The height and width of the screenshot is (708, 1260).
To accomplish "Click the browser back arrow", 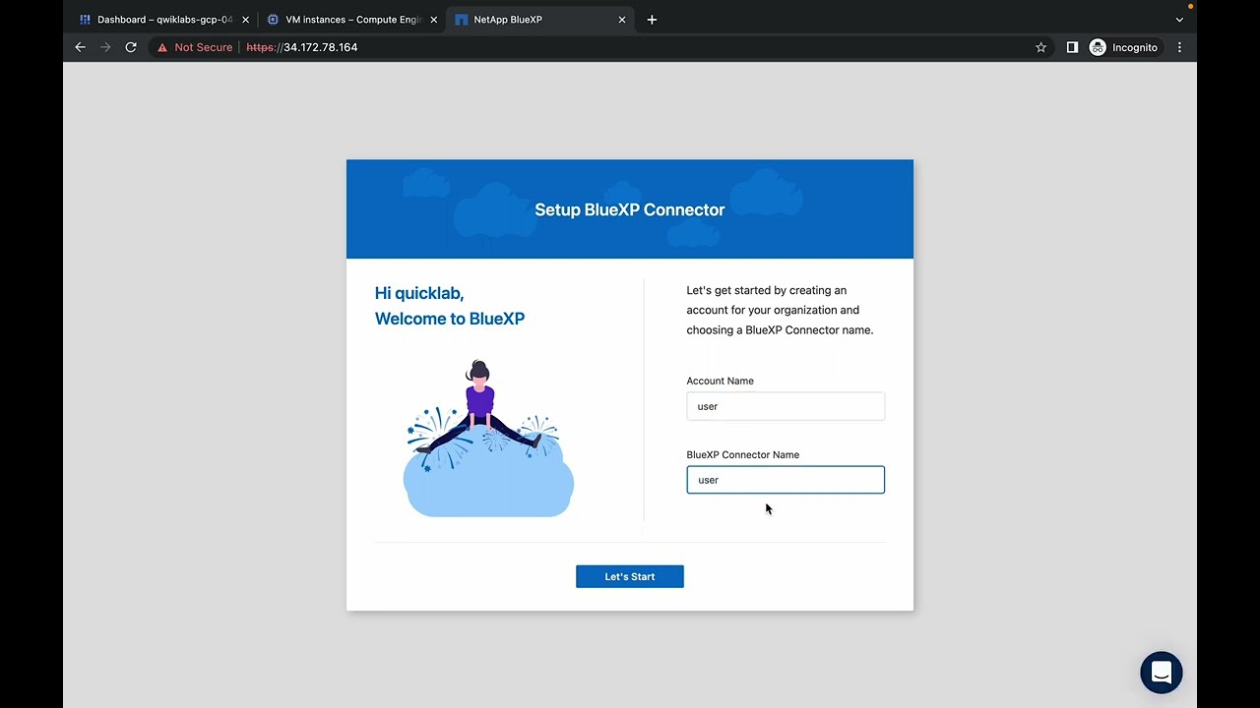I will point(81,47).
